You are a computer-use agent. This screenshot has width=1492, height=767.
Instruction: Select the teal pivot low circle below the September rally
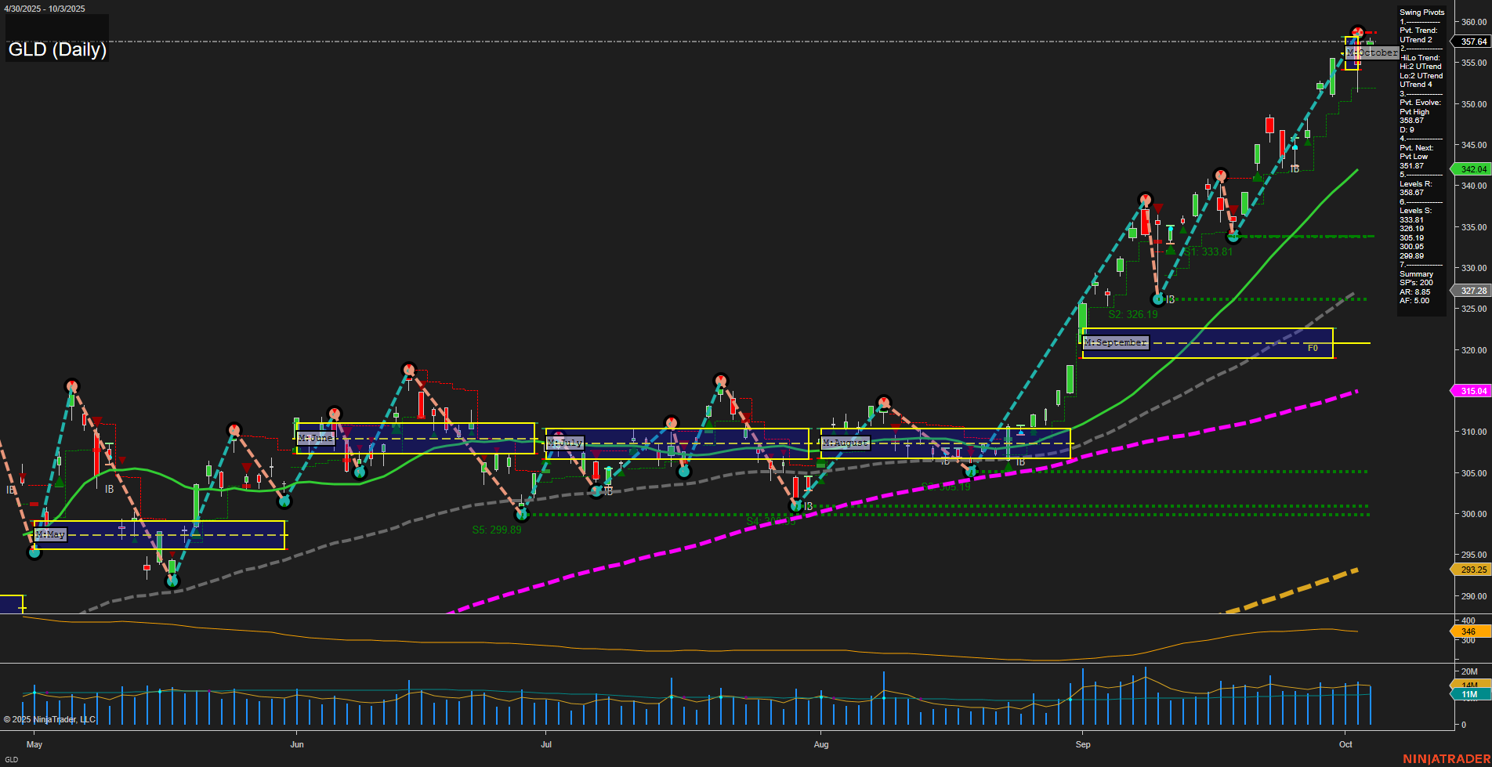point(1158,299)
